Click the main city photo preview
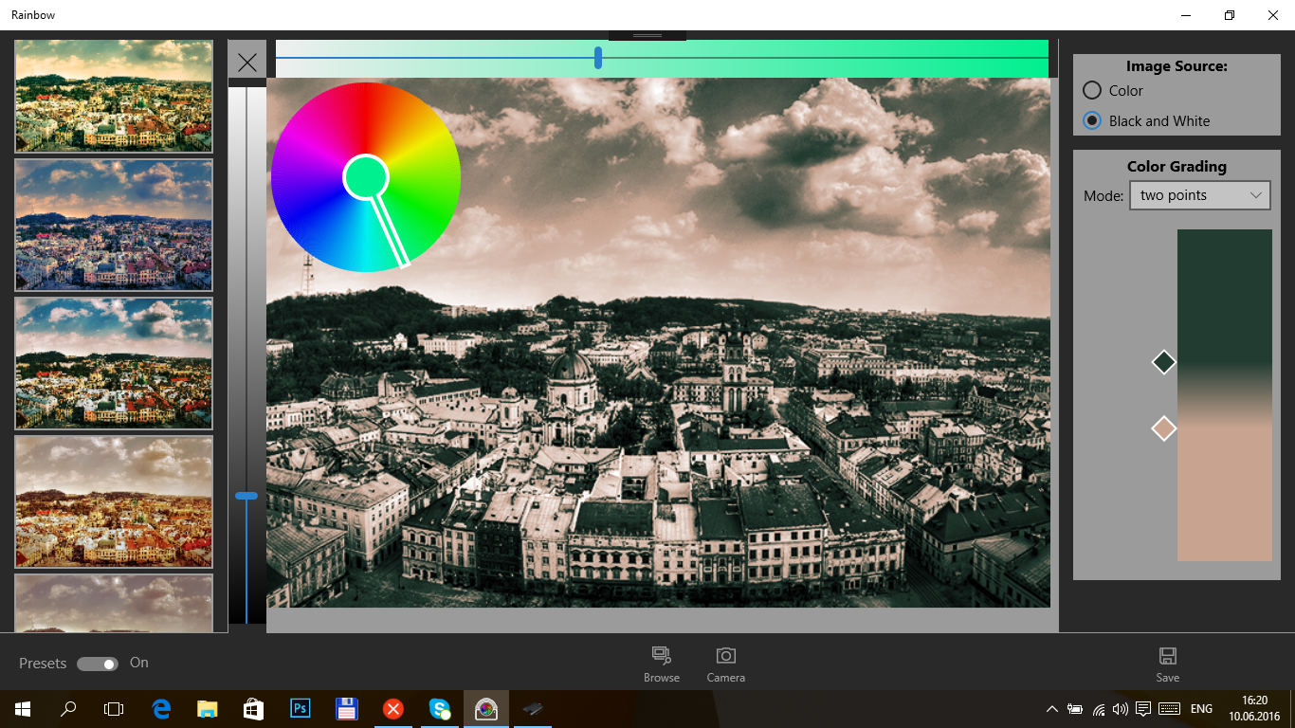Screen dimensions: 1295x728 point(658,342)
